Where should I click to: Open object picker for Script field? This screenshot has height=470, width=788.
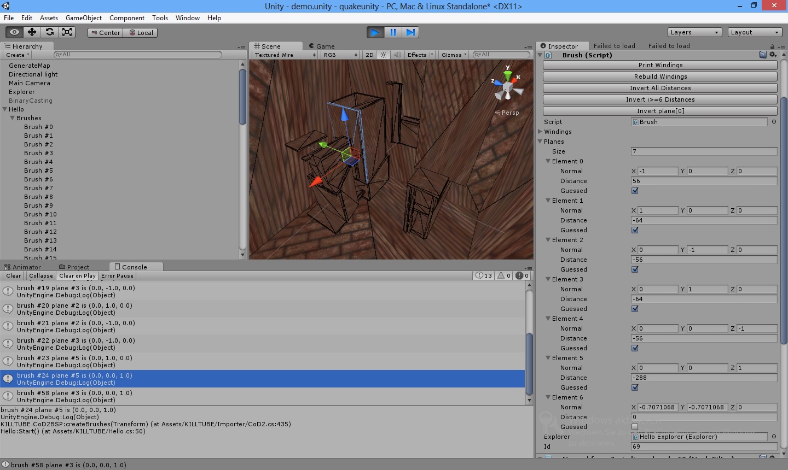coord(774,122)
